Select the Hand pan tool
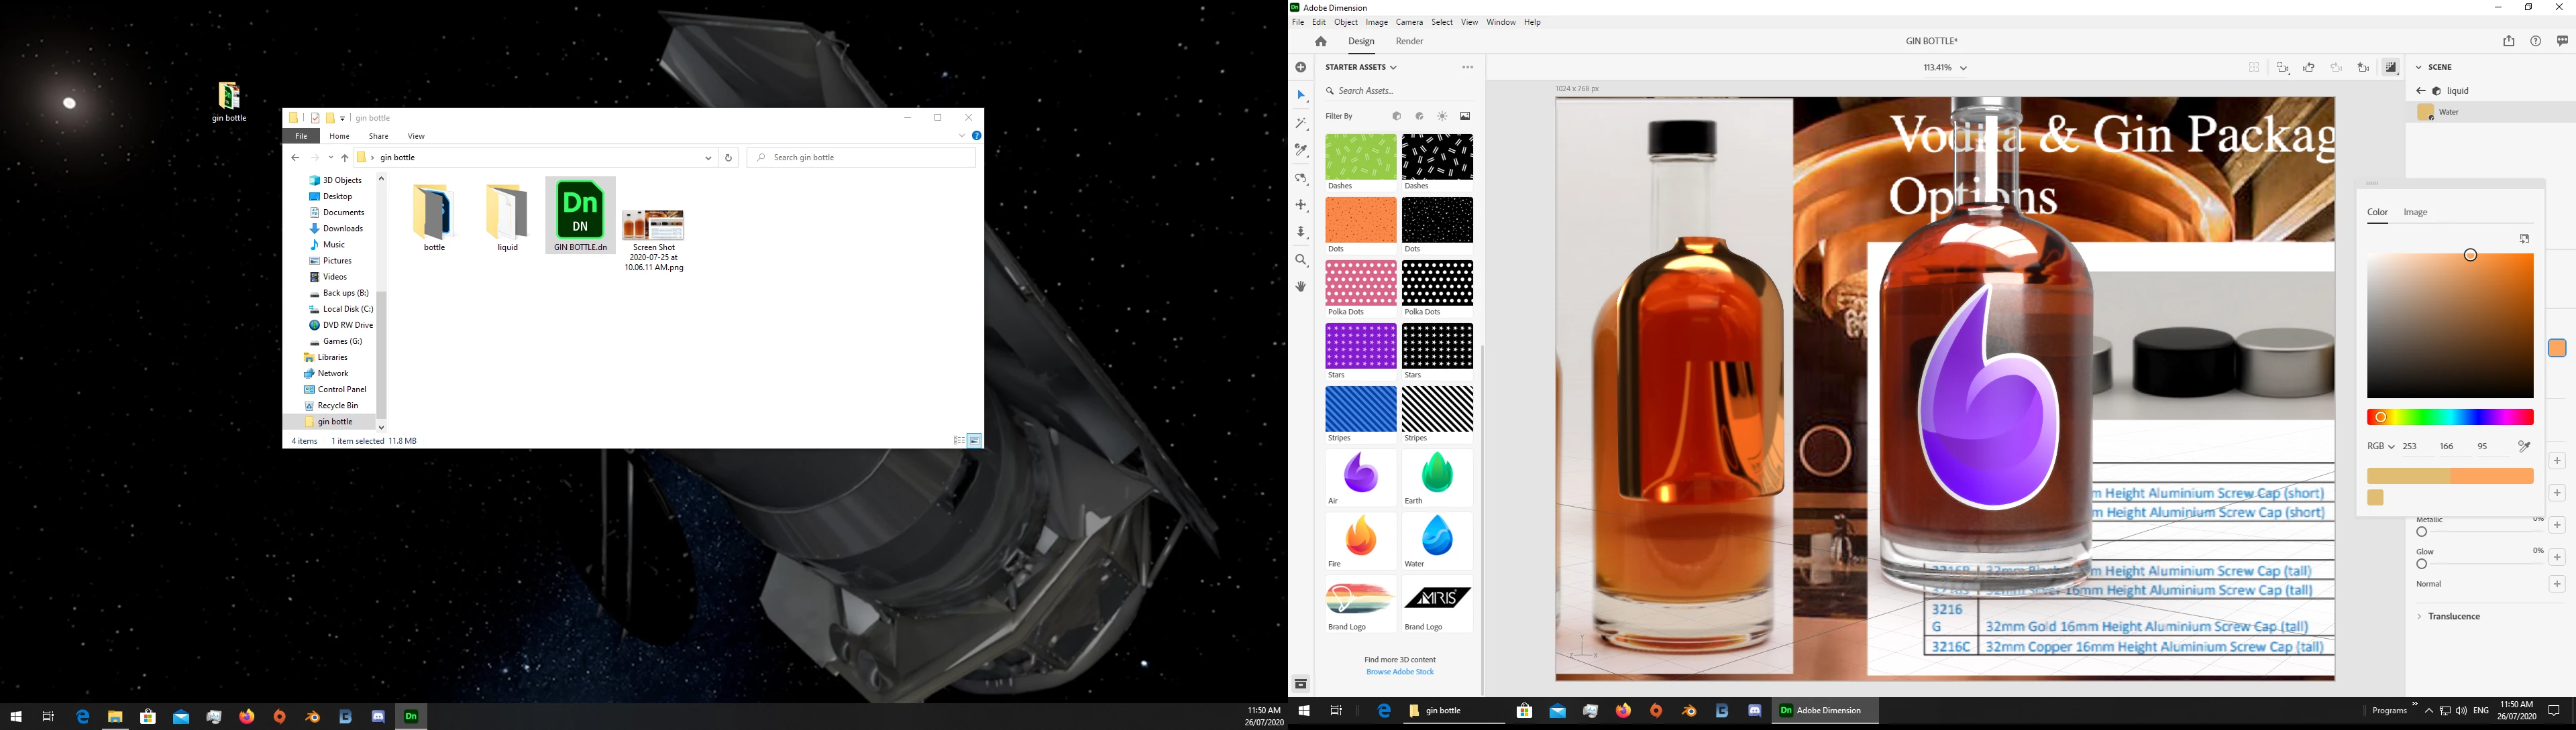Screen dimensions: 2576x730 pyautogui.click(x=1301, y=287)
